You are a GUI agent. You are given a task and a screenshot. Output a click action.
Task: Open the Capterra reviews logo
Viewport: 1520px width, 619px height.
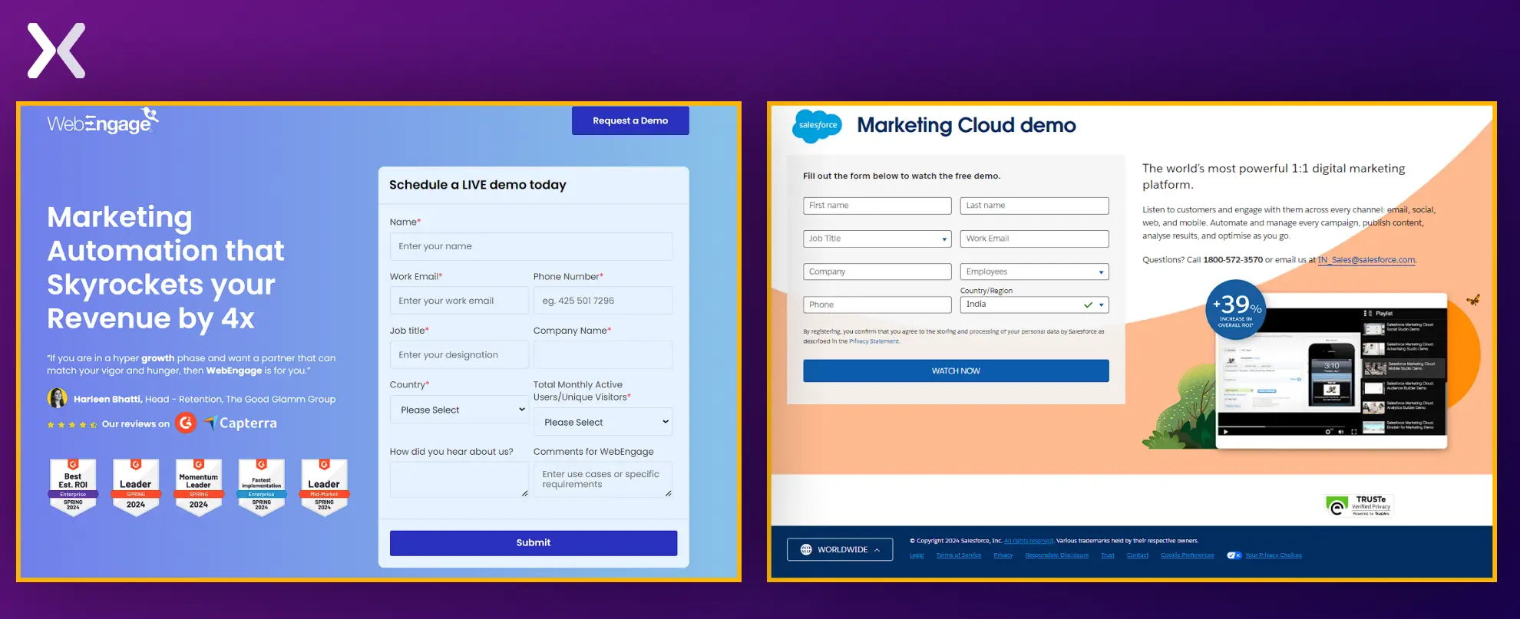coord(240,423)
